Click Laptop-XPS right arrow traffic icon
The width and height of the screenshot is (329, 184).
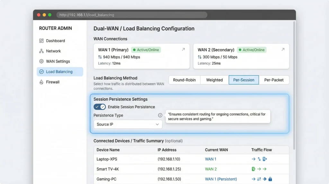tap(253, 159)
